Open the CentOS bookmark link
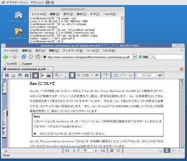187x161 pixels. point(10,64)
